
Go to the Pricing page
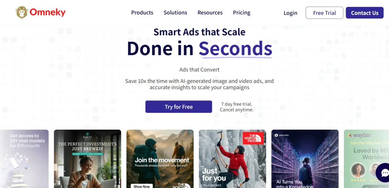pos(242,13)
